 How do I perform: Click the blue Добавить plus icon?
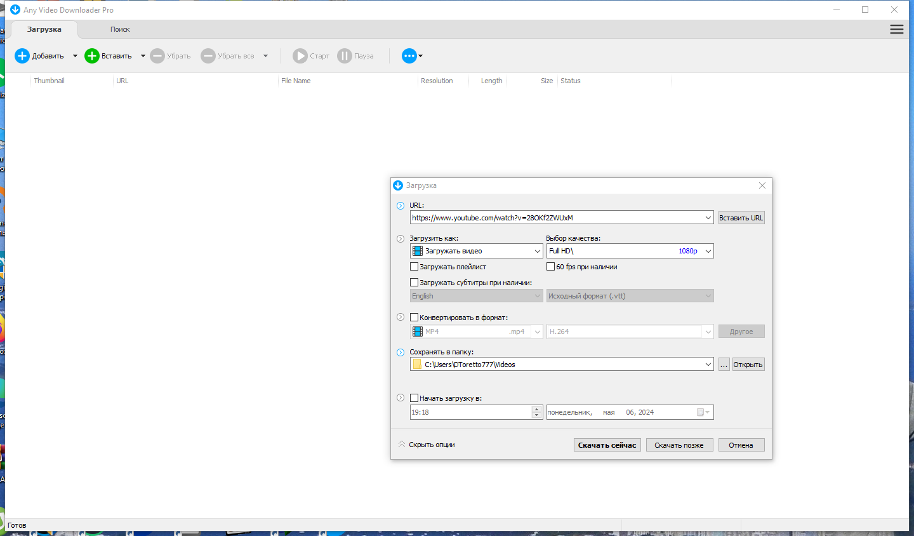[22, 56]
